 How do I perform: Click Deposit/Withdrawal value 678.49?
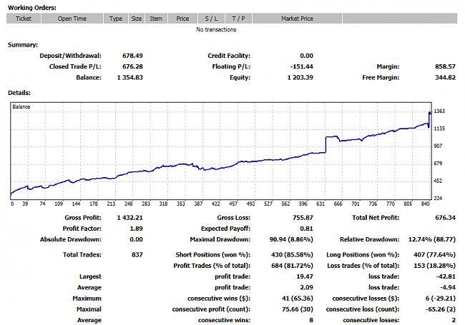click(x=132, y=56)
